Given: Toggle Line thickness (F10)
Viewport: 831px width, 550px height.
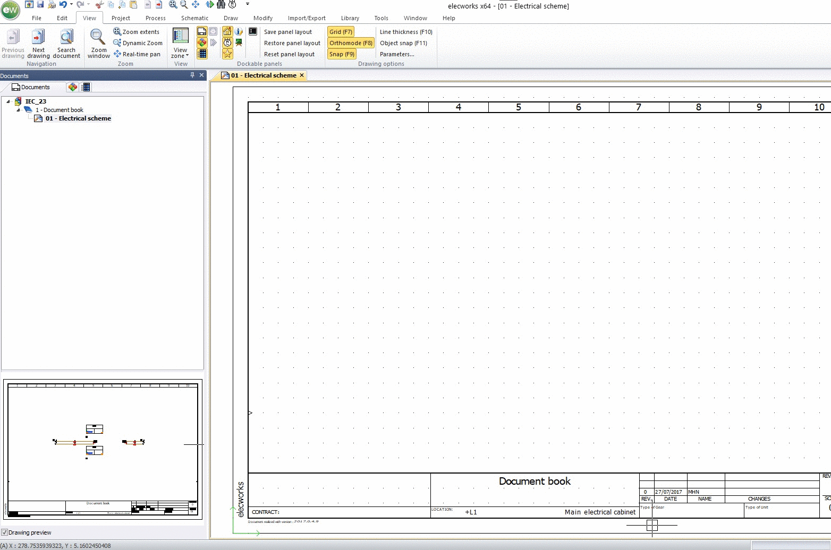Looking at the screenshot, I should click(x=406, y=32).
